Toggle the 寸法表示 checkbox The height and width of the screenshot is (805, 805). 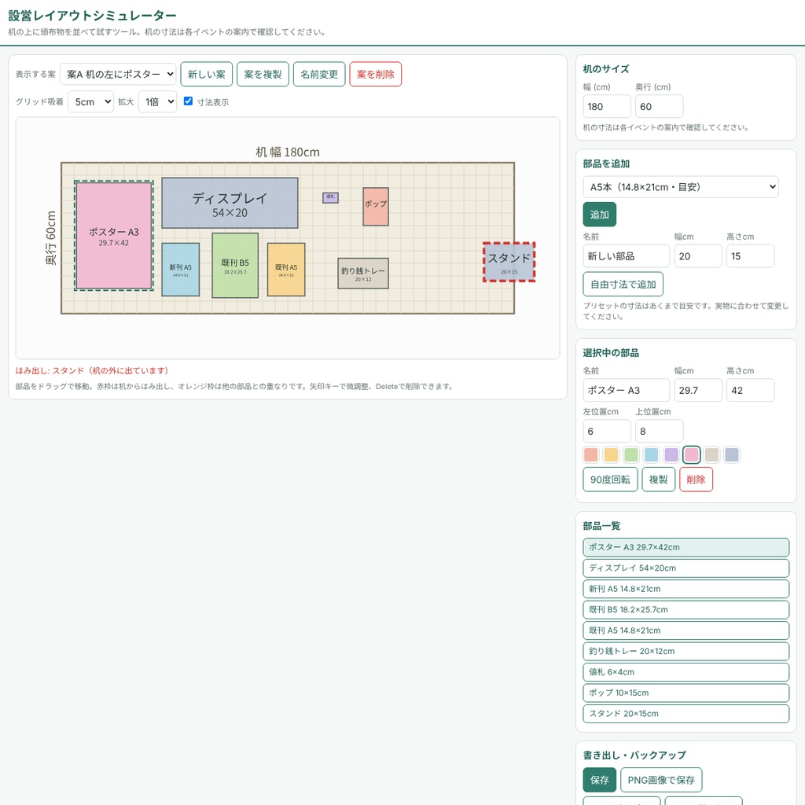(188, 101)
